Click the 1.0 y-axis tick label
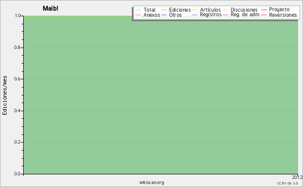Viewport: 303px width, 187px height. click(18, 16)
